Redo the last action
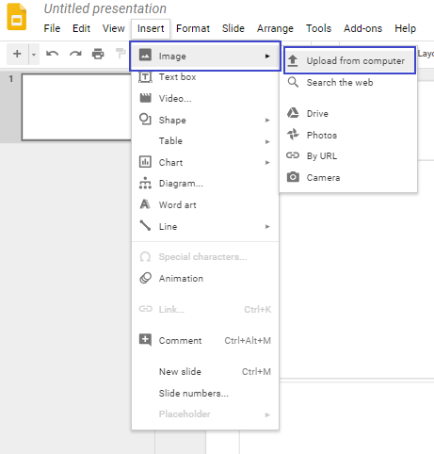434x454 pixels. click(x=75, y=54)
